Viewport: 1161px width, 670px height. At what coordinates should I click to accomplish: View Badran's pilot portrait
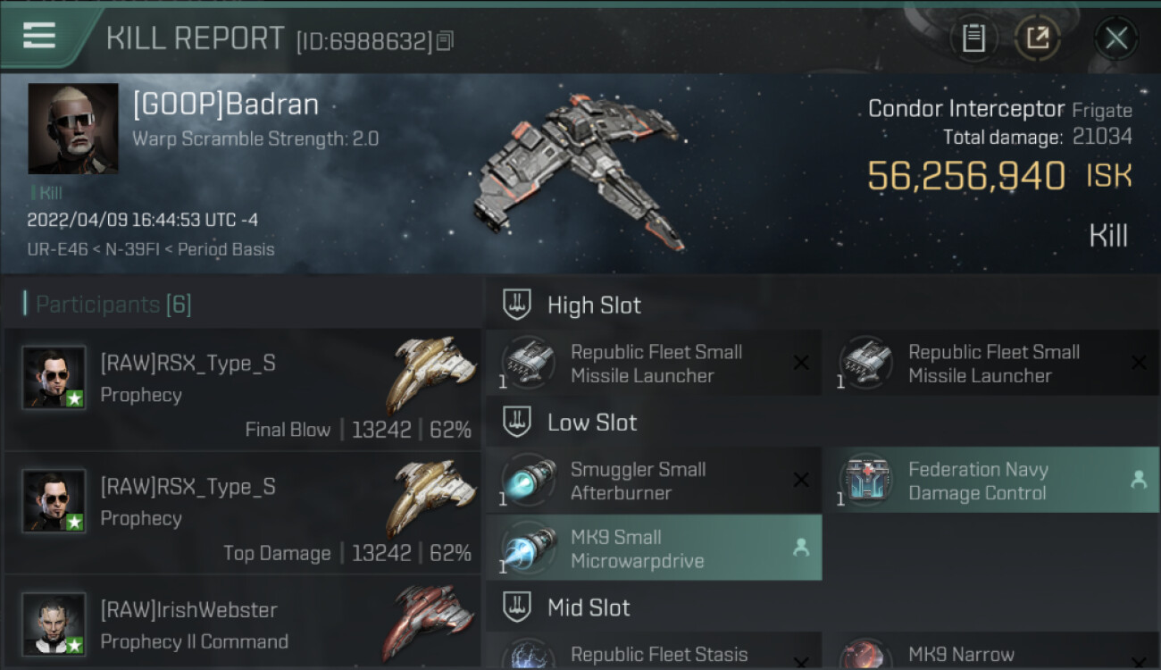(73, 129)
